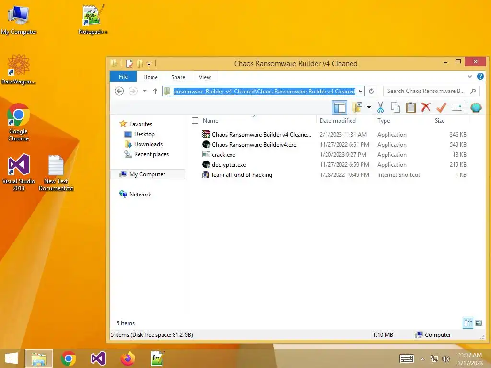Sort by the Type column header
491x368 pixels.
point(383,120)
